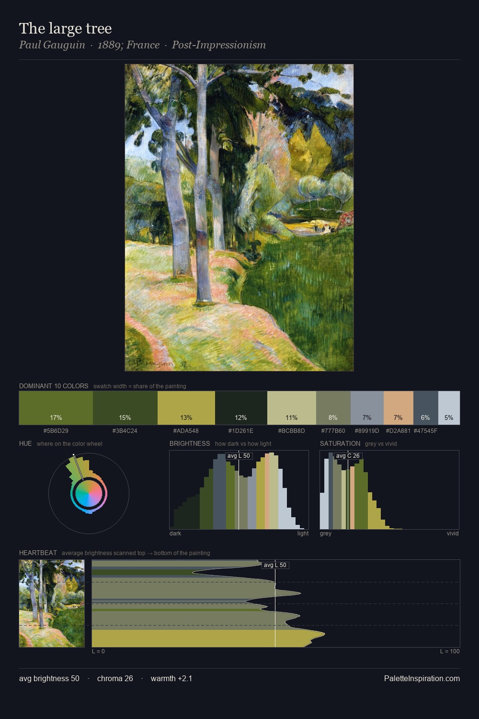Click the main painting image
The width and height of the screenshot is (479, 719).
[x=239, y=218]
